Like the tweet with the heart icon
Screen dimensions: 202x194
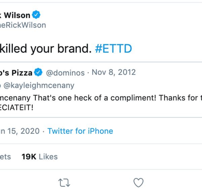coord(138,183)
